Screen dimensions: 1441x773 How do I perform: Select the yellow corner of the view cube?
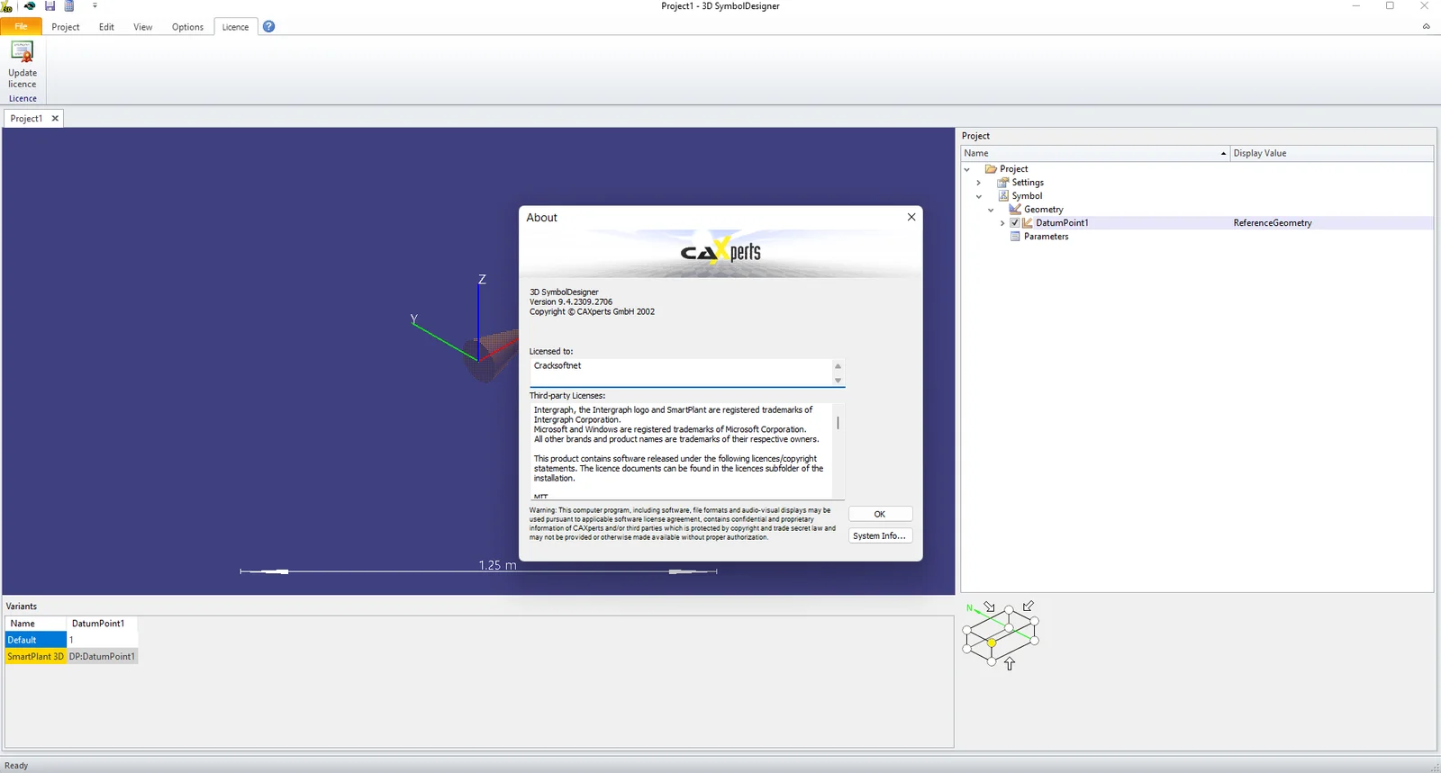(992, 643)
